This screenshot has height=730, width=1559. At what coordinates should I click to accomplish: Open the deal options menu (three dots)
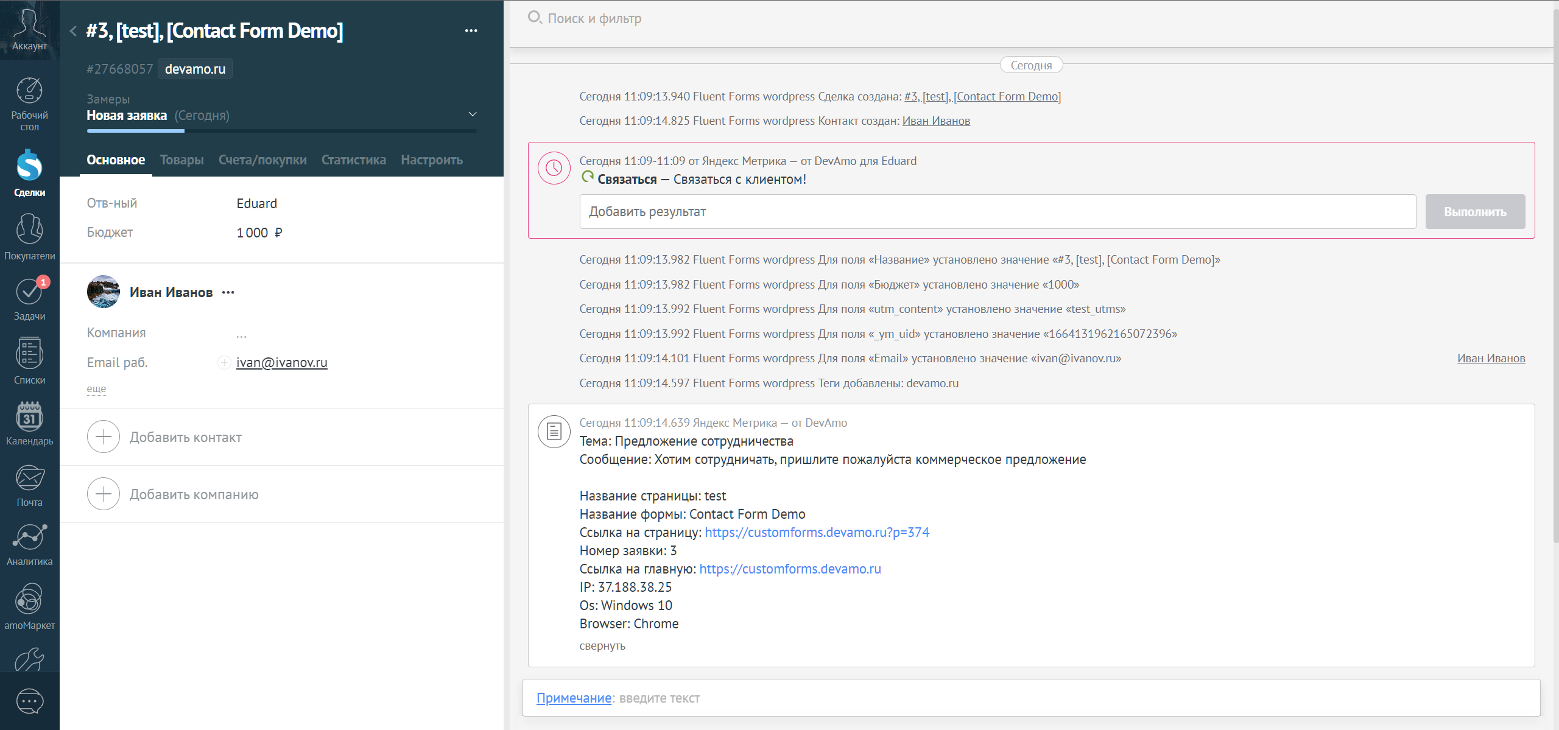472,30
